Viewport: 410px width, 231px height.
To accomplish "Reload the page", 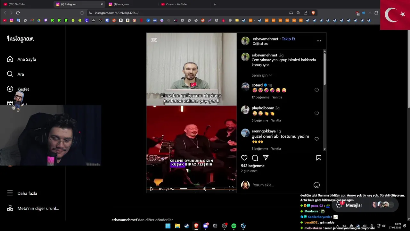I will tap(18, 13).
